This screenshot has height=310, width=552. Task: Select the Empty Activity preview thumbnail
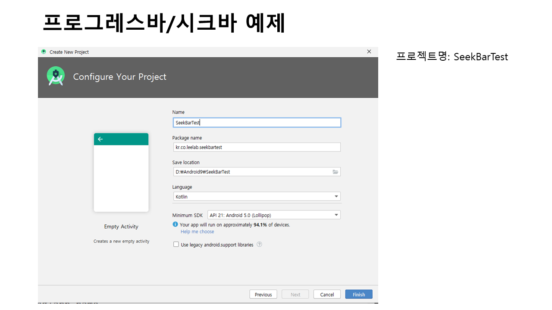tap(121, 172)
